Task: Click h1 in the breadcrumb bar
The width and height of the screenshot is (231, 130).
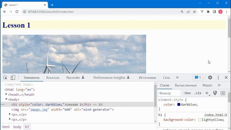Action: click(27, 127)
